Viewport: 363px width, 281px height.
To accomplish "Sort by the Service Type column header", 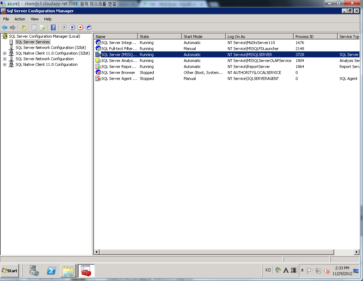I will pos(349,36).
